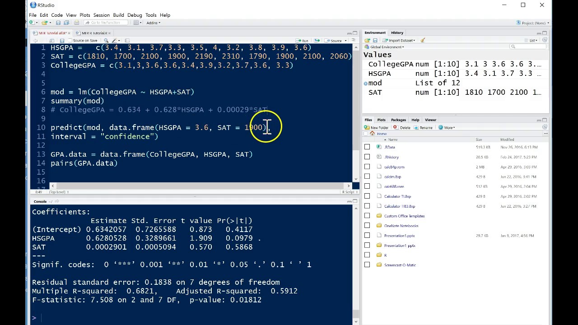Click the Print icon in main toolbar
The image size is (578, 325).
pos(76,23)
